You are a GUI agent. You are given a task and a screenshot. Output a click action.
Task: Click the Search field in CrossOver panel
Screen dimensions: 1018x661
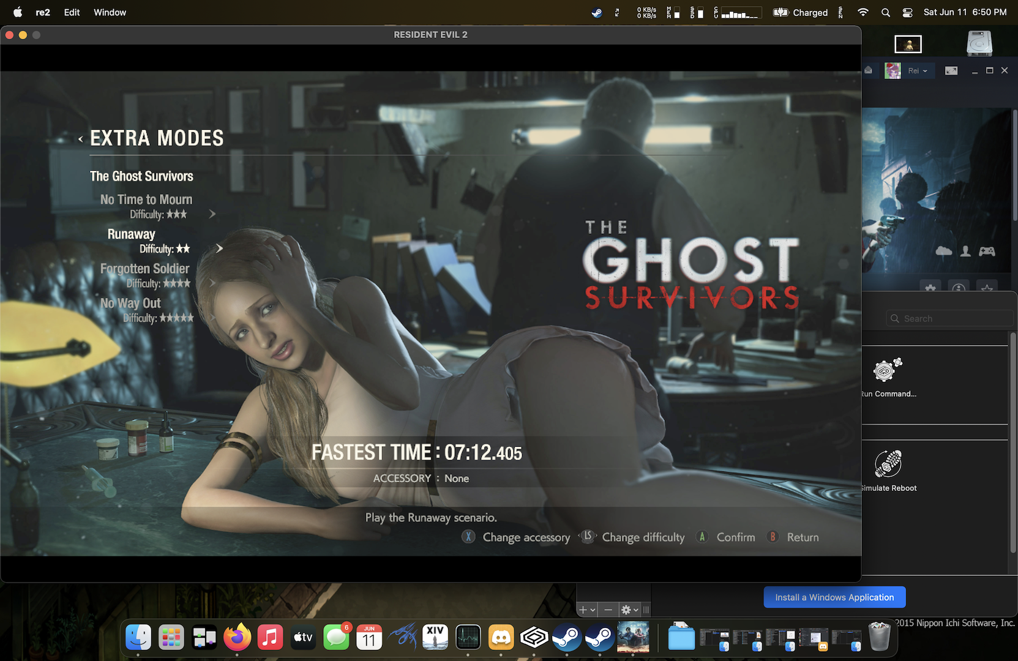click(949, 318)
